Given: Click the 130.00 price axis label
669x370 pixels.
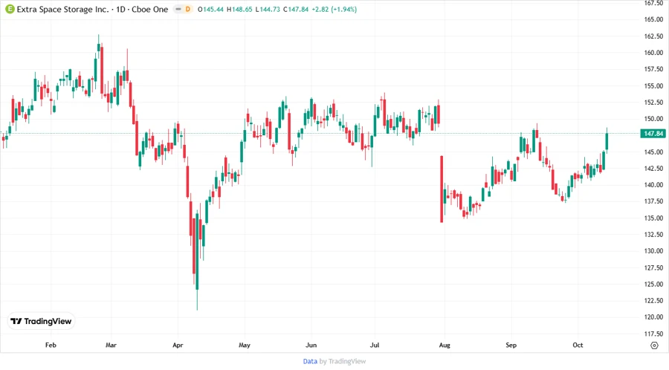Looking at the screenshot, I should pos(653,250).
